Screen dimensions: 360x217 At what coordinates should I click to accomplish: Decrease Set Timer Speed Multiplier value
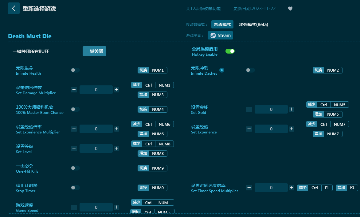pyautogui.click(x=249, y=188)
